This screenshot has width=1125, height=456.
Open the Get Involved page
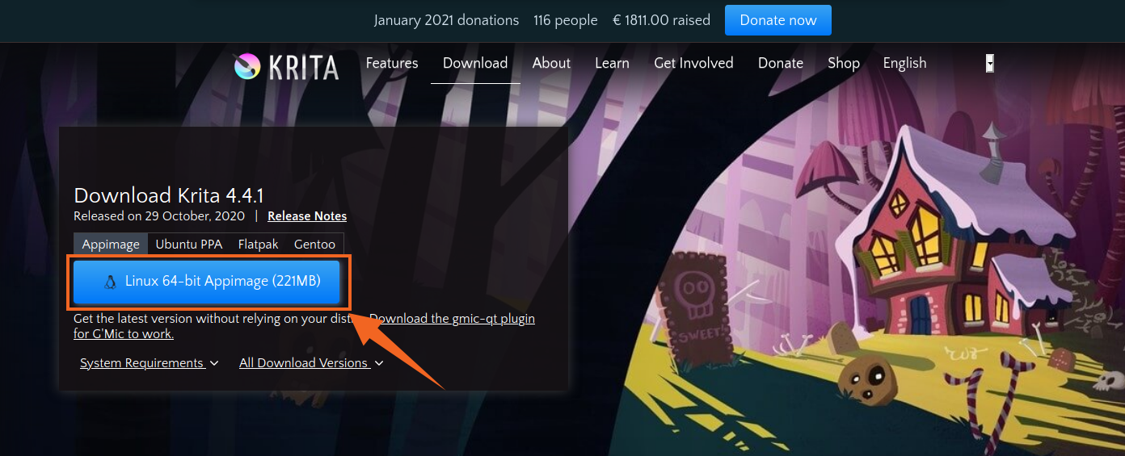(x=693, y=63)
